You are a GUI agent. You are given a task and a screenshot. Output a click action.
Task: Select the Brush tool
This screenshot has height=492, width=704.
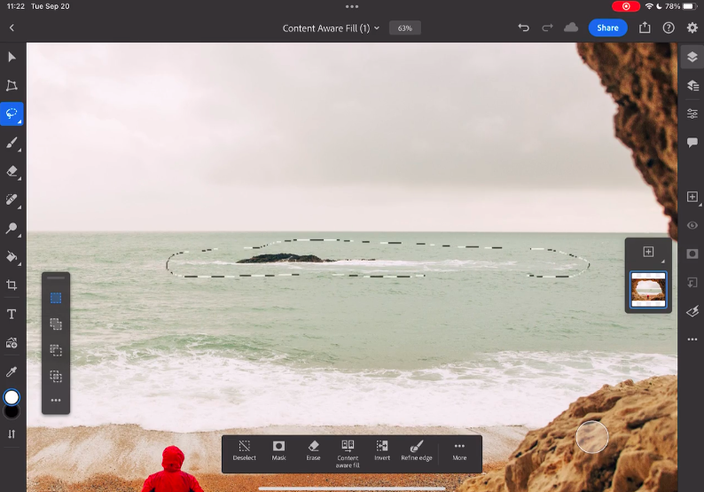tap(12, 142)
